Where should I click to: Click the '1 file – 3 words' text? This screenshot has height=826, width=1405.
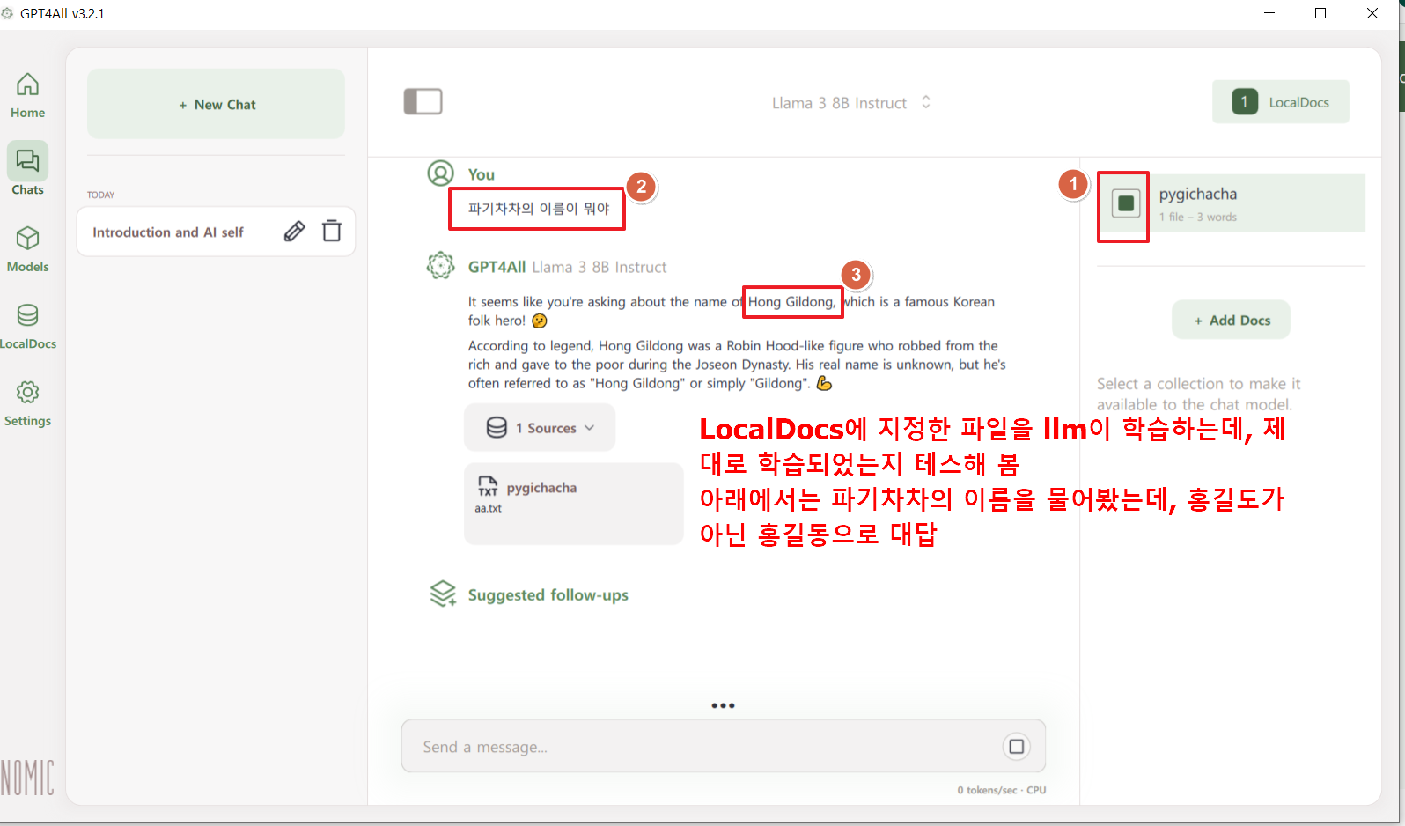(x=1197, y=217)
